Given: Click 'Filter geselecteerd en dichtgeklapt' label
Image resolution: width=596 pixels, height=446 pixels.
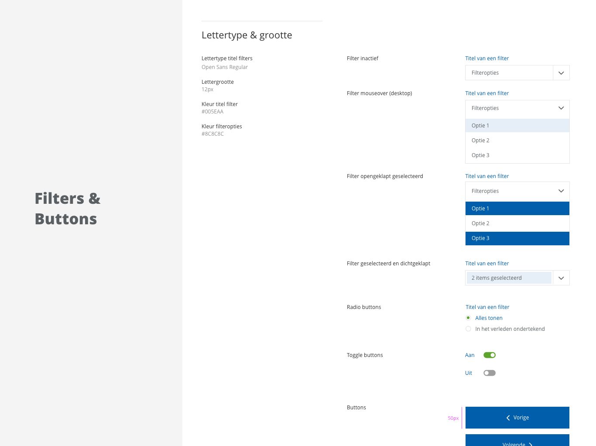Looking at the screenshot, I should tap(388, 263).
